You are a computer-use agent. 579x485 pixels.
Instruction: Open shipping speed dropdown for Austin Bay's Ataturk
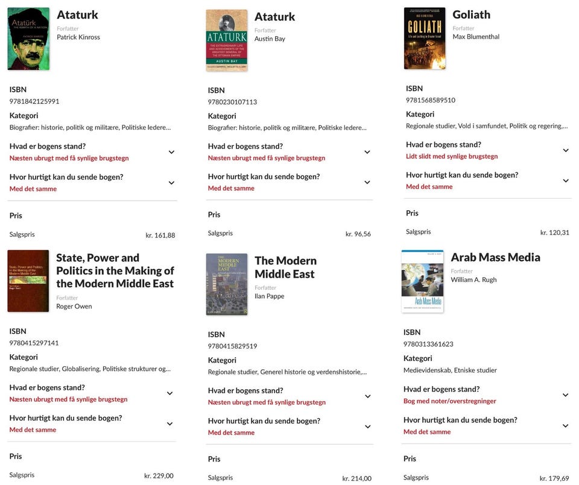(x=367, y=183)
